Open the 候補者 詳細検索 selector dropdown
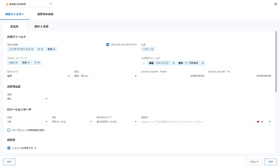Screen dimensions: 280x167 [29, 4]
